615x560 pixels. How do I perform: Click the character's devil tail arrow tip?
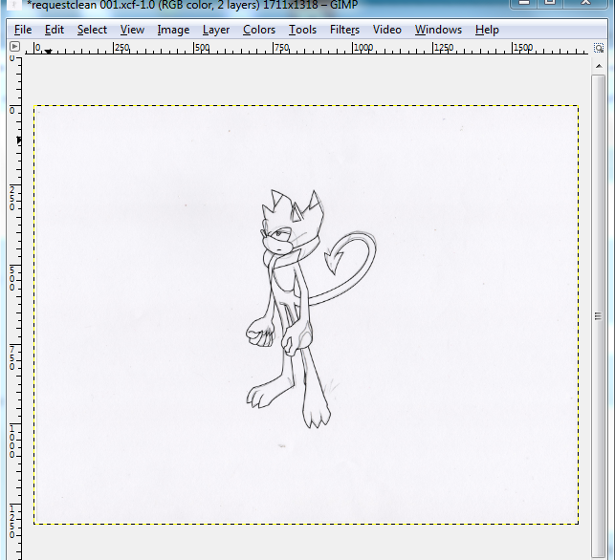click(333, 263)
